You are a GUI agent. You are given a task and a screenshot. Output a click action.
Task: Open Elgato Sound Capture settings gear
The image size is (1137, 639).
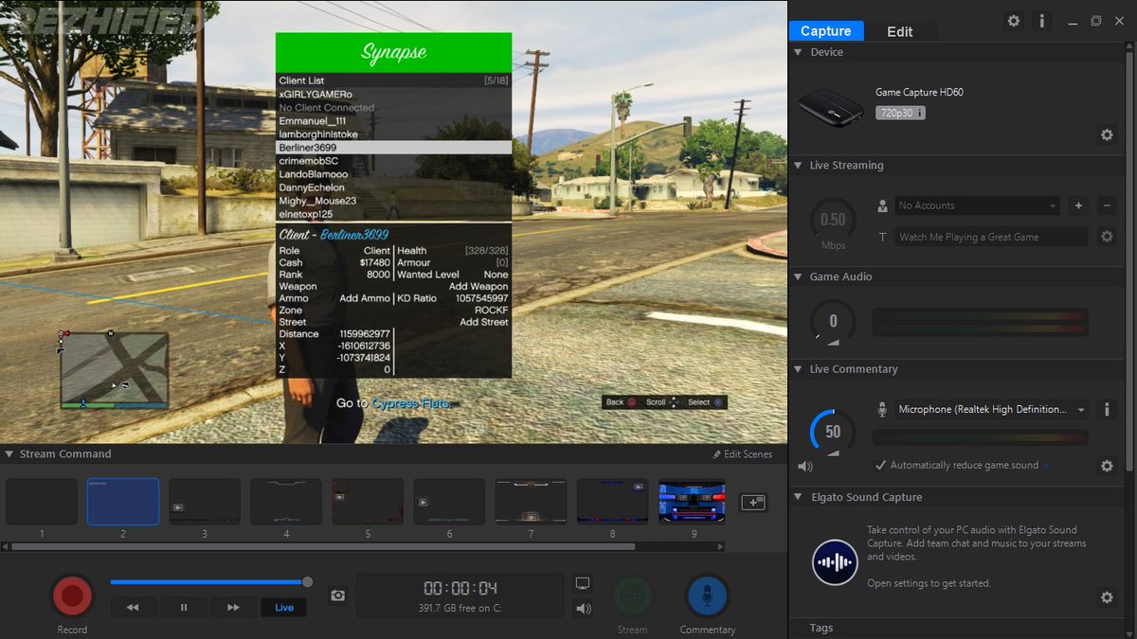(1107, 597)
